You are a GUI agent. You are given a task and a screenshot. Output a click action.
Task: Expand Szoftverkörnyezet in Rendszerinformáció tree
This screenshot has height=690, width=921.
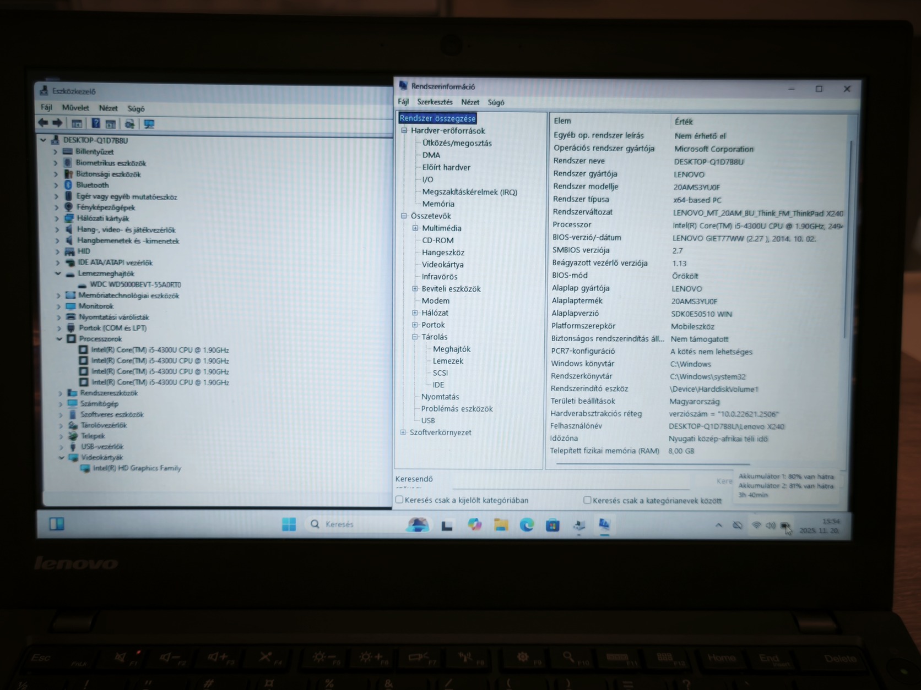pos(403,432)
